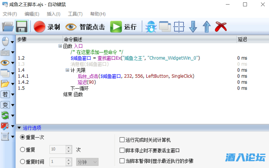Save the script with floppy disk icon

click(x=22, y=27)
